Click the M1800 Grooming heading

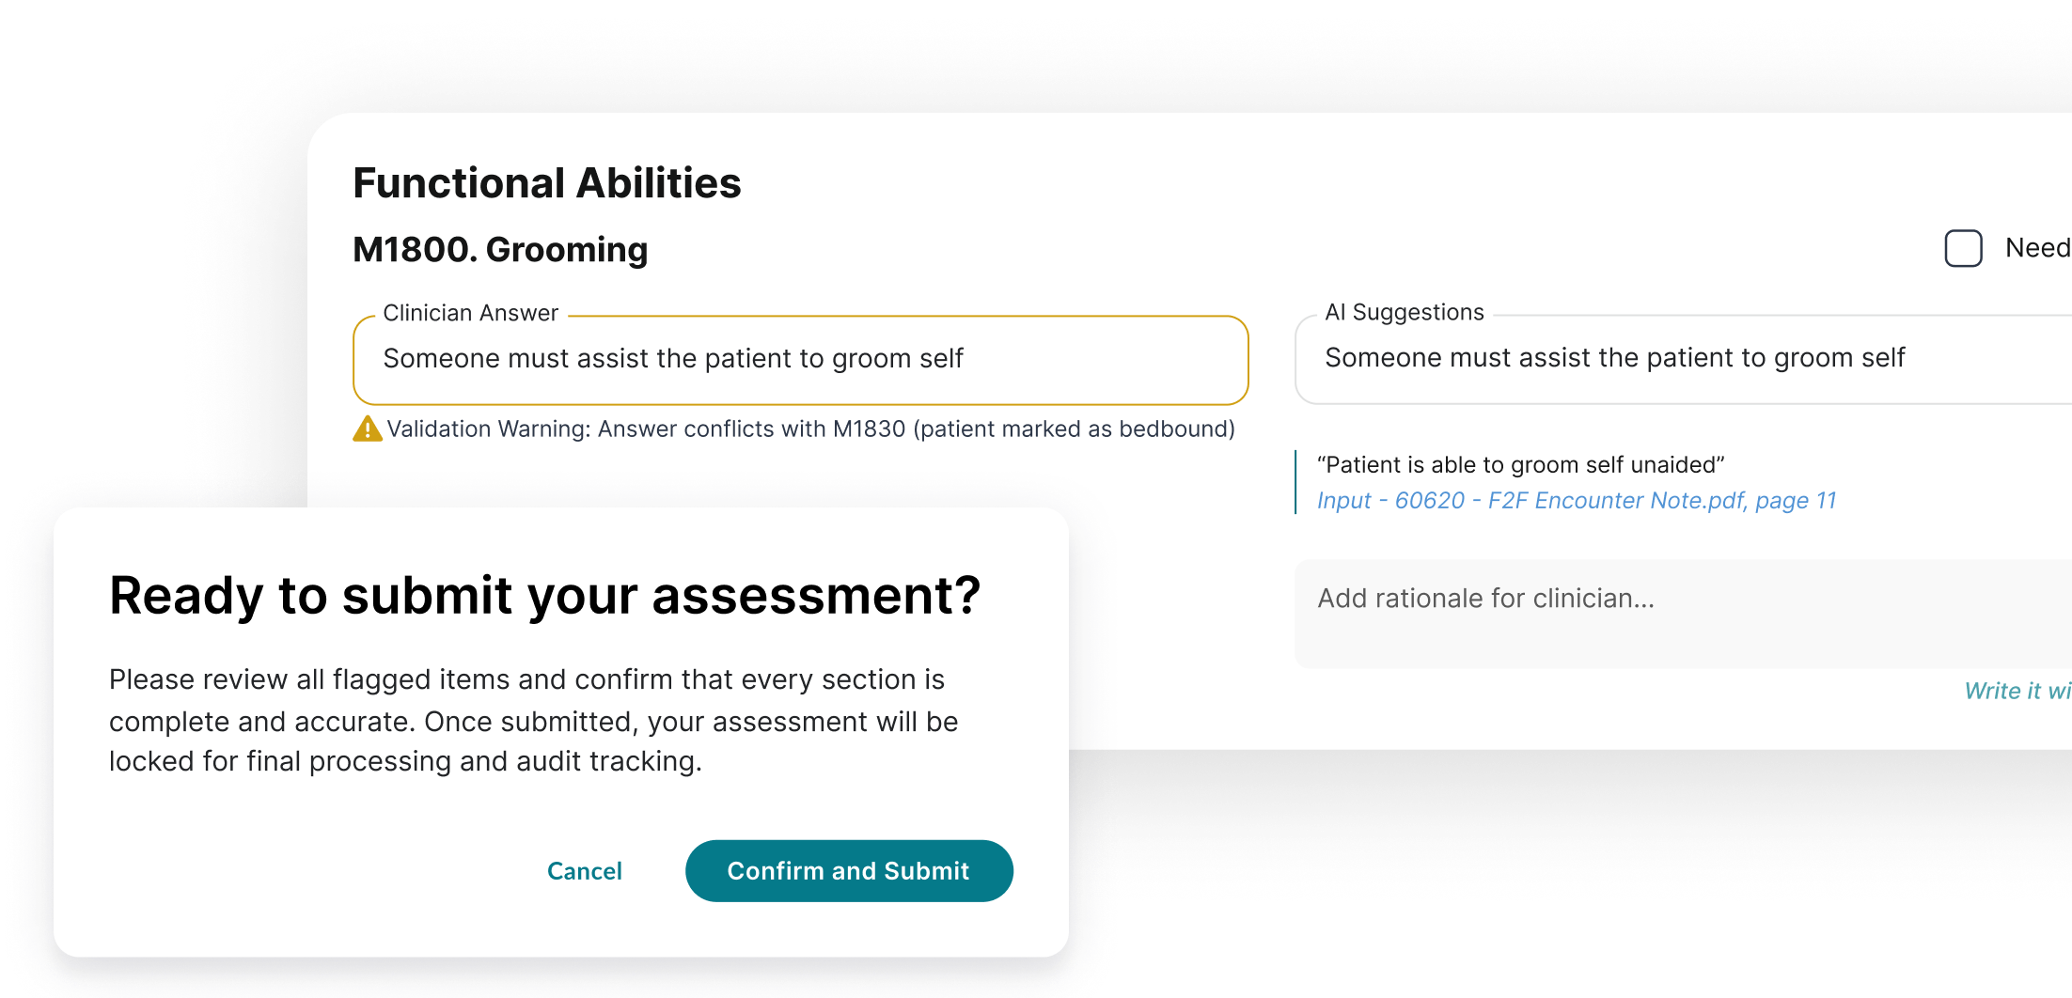[x=499, y=249]
